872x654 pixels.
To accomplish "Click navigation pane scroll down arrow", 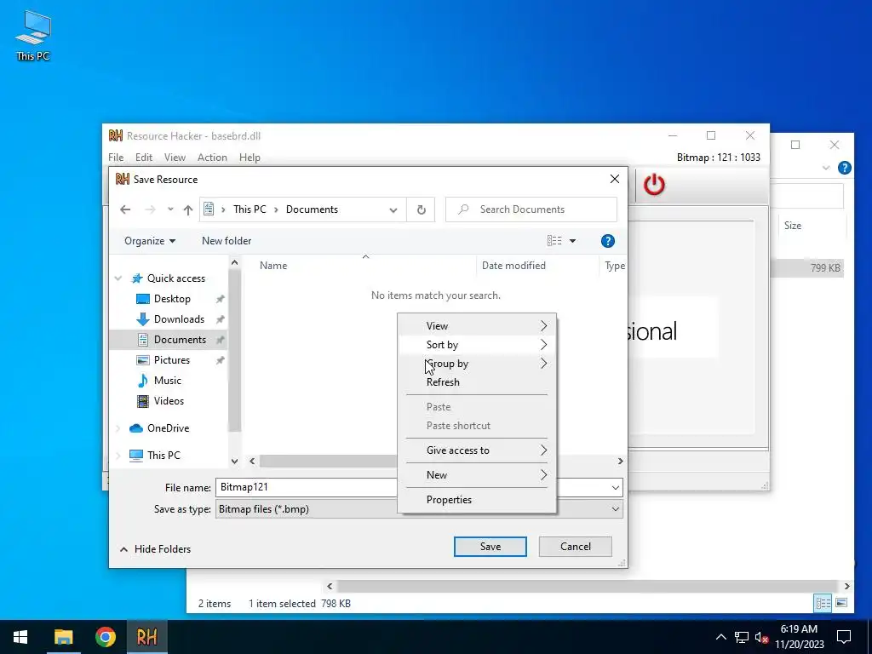I will [234, 462].
